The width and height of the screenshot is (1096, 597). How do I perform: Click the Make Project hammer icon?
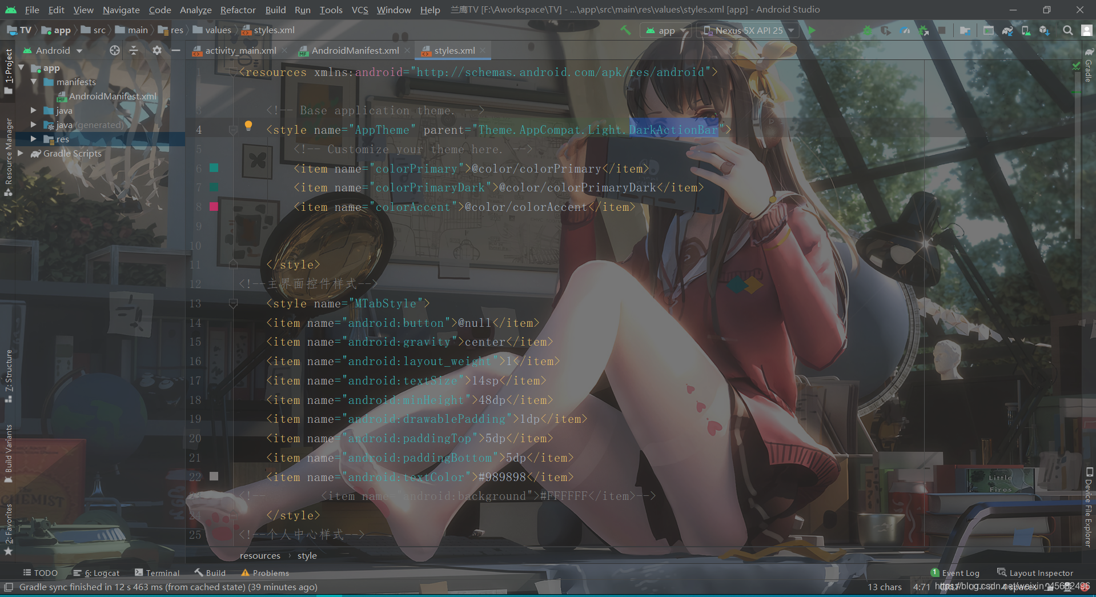tap(626, 30)
